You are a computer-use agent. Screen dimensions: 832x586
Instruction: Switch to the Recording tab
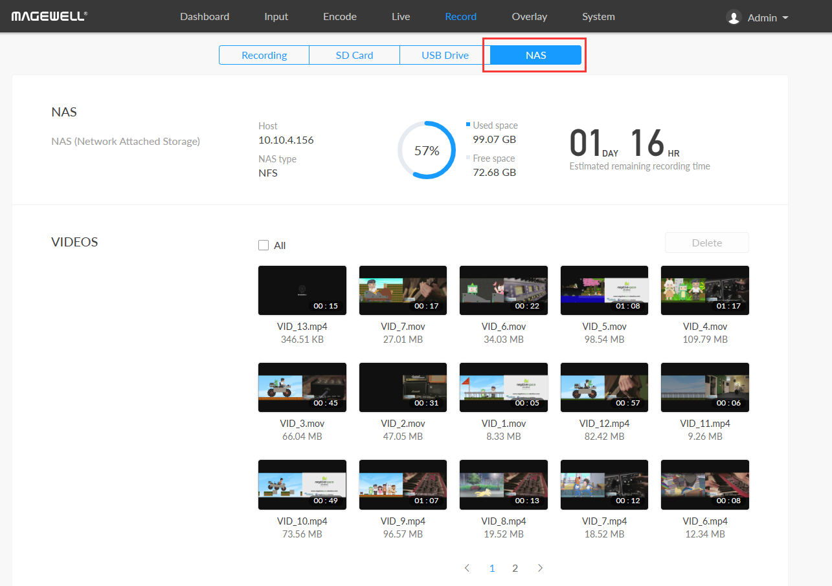[x=264, y=55]
